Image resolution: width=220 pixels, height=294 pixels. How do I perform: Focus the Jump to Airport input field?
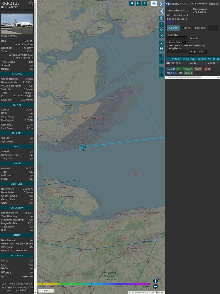pyautogui.click(x=177, y=51)
